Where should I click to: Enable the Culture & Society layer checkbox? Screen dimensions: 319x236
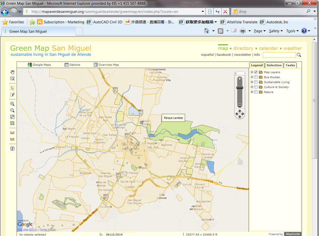tap(256, 87)
